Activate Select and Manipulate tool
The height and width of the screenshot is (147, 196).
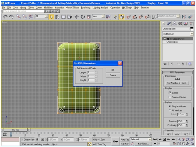(x=115, y=17)
